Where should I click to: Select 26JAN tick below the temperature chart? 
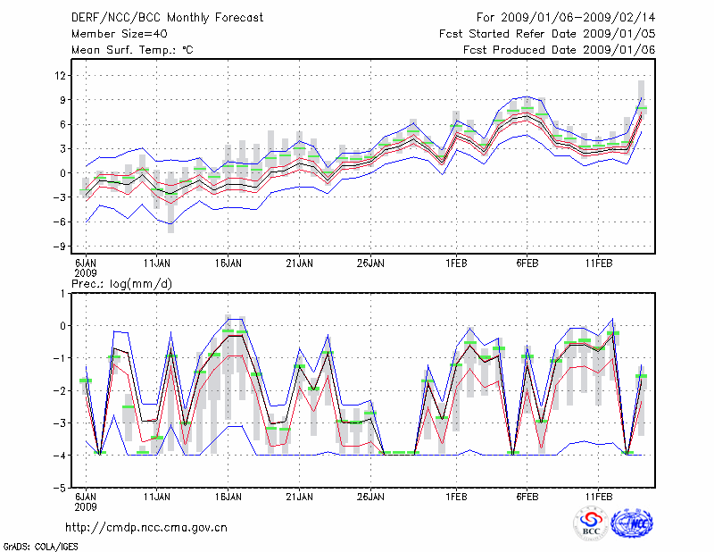370,263
